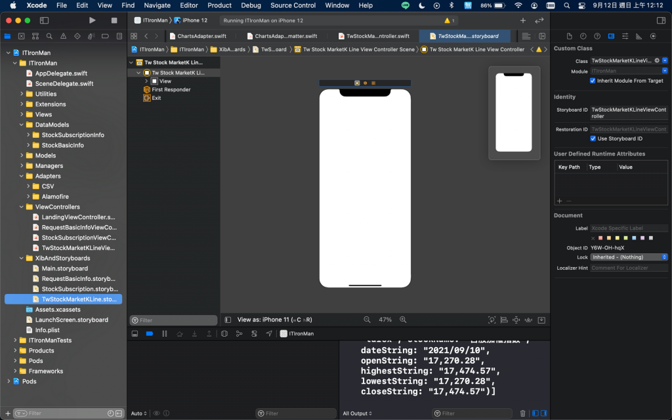Expand the Utilities folder
Image resolution: width=672 pixels, height=420 pixels.
(22, 94)
